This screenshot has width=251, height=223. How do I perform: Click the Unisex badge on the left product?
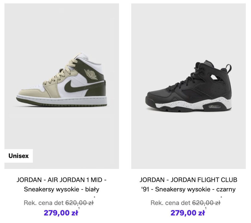(x=19, y=156)
